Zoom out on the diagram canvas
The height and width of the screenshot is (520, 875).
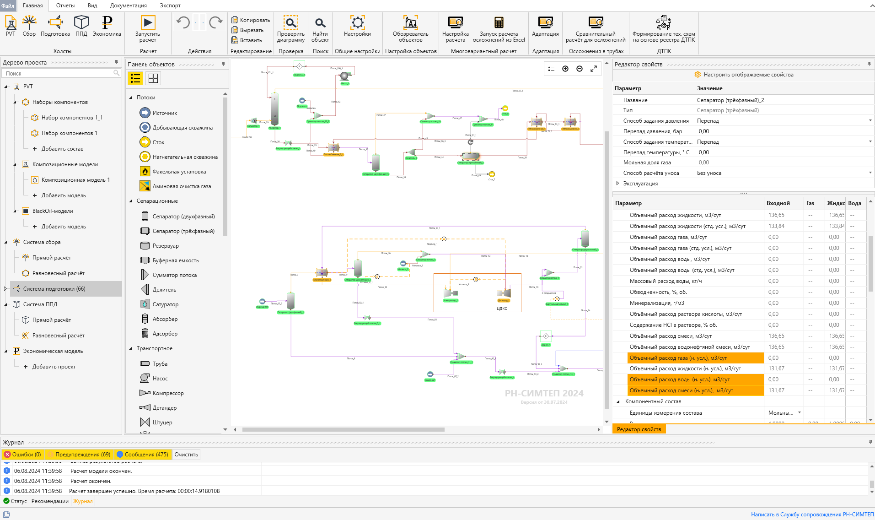click(x=580, y=69)
